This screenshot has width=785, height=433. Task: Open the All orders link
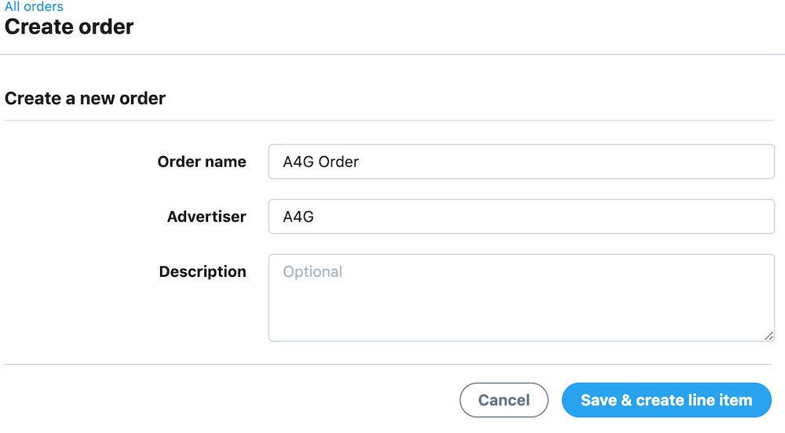pos(34,6)
